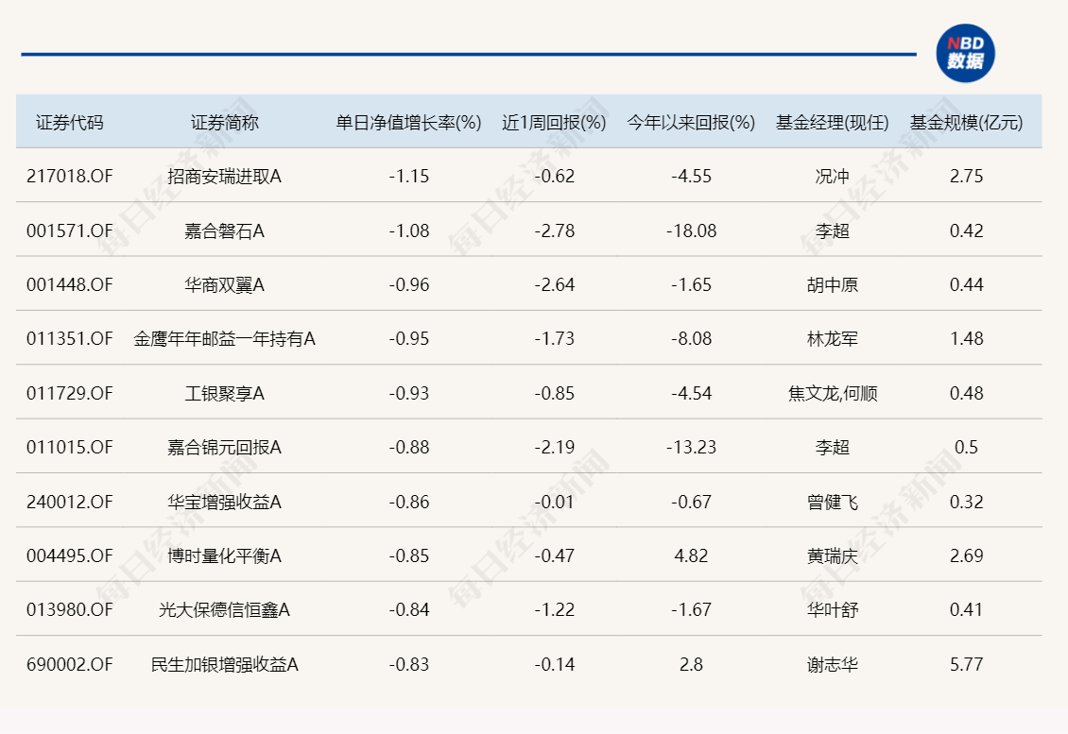Screen dimensions: 1068x734
Task: Click fund name 招商安瑞进取A
Action: (x=224, y=177)
